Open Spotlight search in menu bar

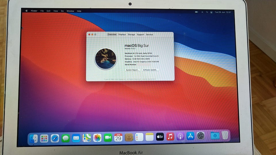207,12
